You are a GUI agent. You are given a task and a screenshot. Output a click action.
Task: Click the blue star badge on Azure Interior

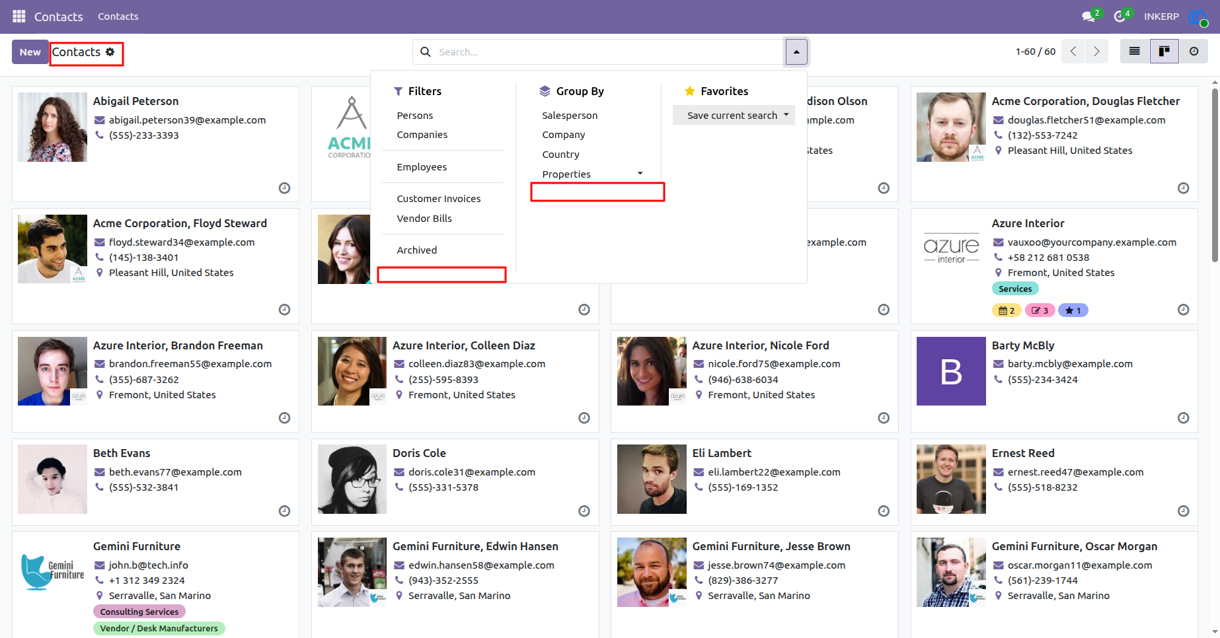(x=1073, y=310)
